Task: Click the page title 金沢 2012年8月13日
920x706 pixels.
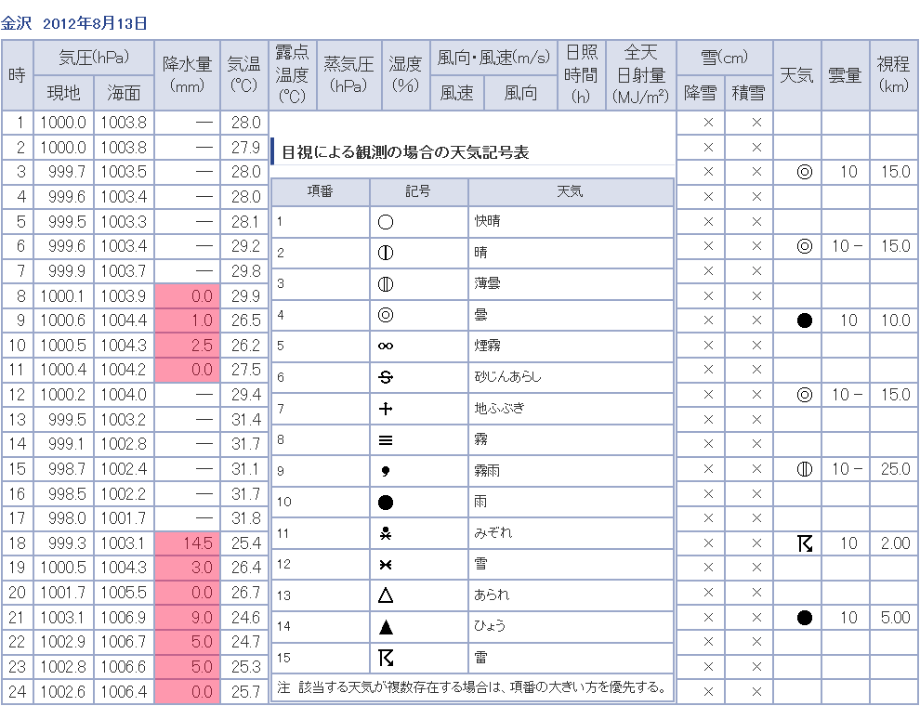Action: [x=74, y=23]
